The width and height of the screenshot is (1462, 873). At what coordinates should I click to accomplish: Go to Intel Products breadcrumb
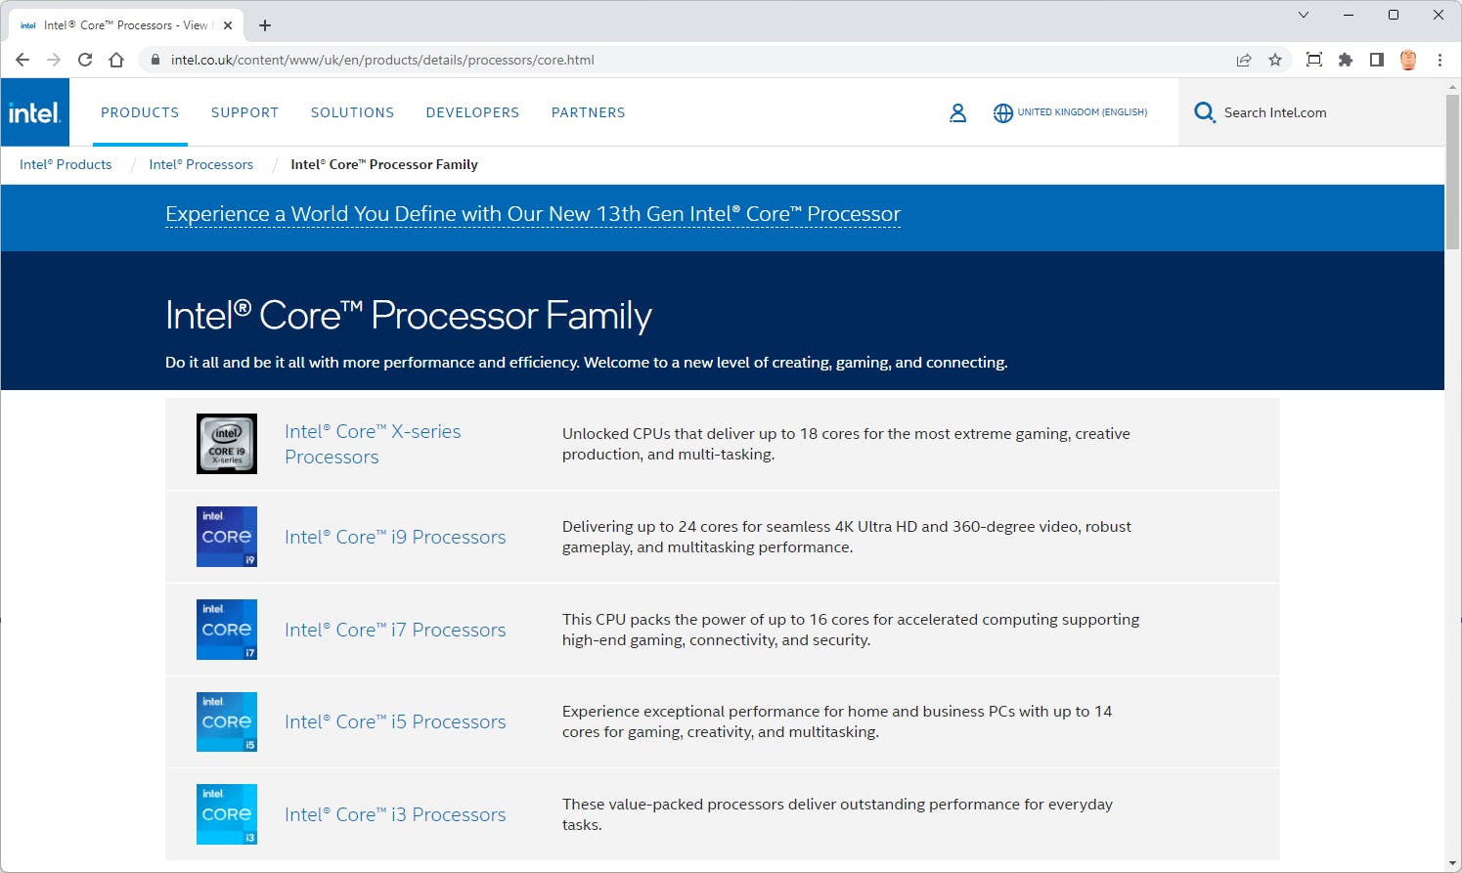[66, 164]
